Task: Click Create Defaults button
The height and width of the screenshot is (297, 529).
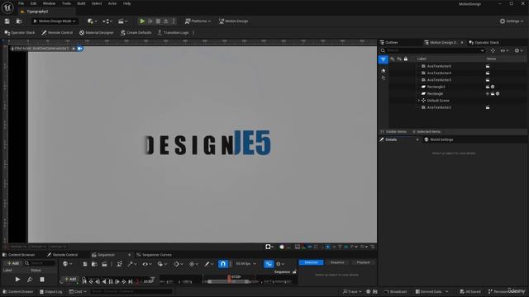Action: click(x=136, y=33)
